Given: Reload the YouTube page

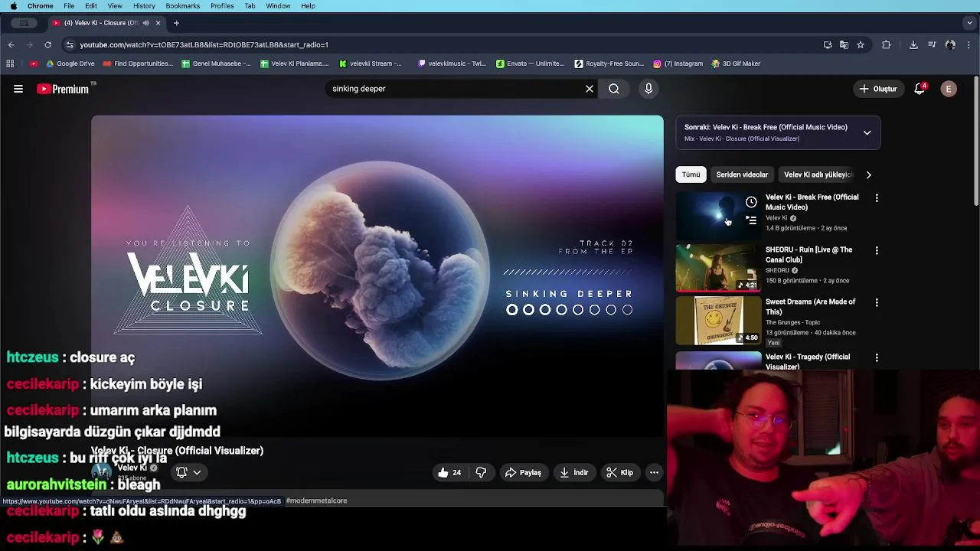Looking at the screenshot, I should (x=47, y=44).
